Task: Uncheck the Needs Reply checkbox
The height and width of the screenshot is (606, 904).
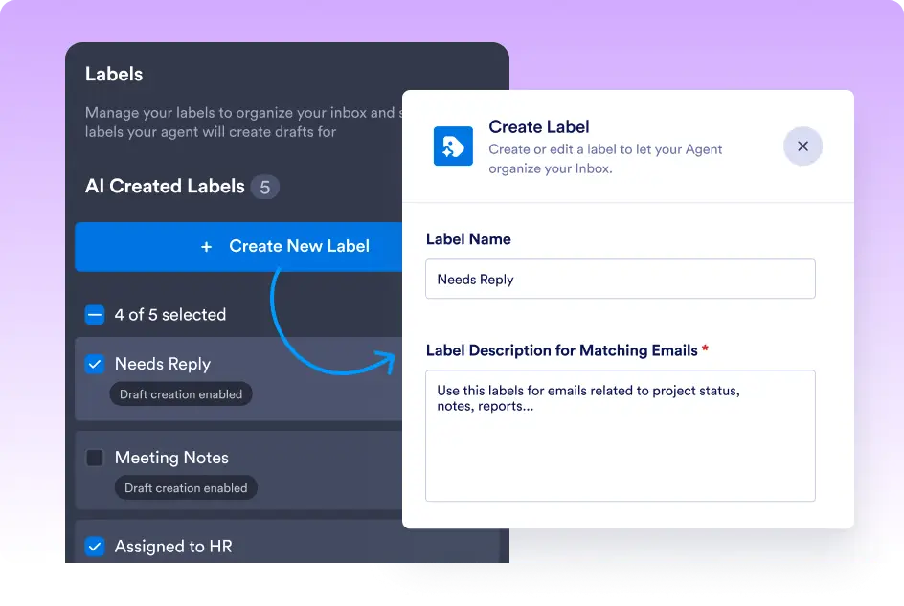Action: click(95, 364)
